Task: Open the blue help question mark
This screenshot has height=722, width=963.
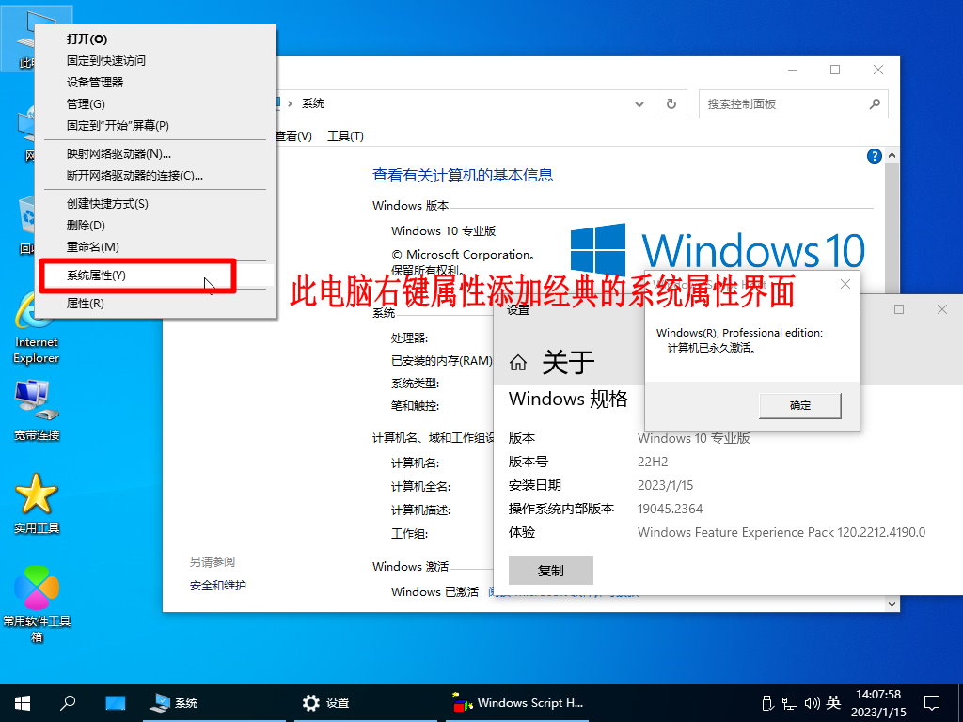Action: (874, 156)
